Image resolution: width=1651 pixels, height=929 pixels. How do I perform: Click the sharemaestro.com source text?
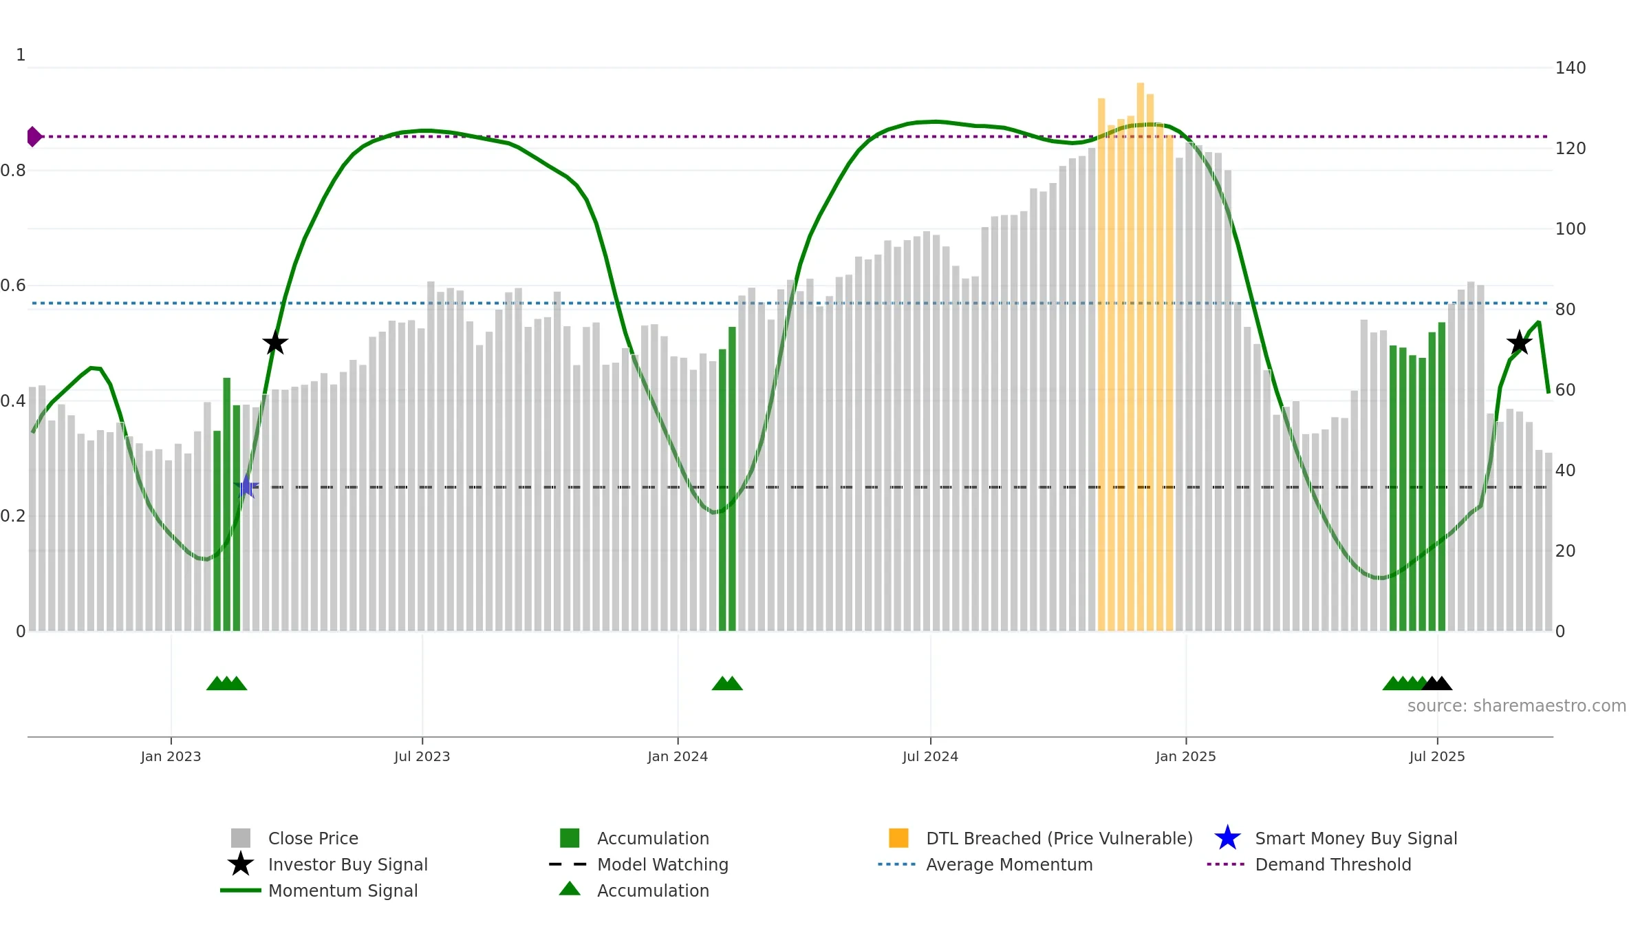pyautogui.click(x=1517, y=706)
